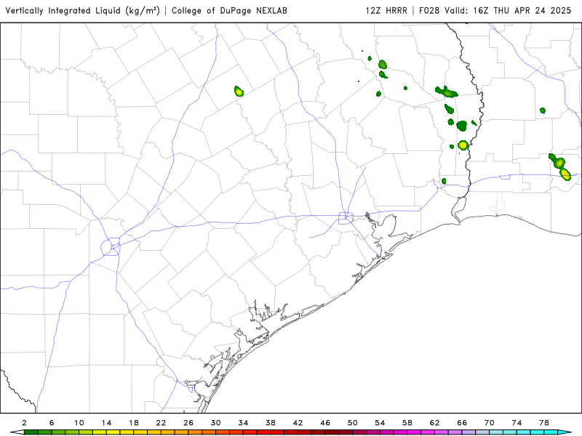This screenshot has height=436, width=582.
Task: Click the '46' label on the color scale
Action: click(x=325, y=423)
